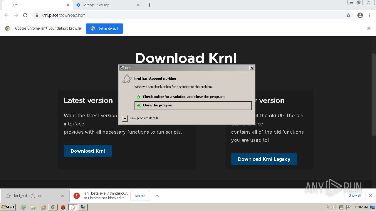Close the Settings - Security tab
This screenshot has width=376, height=211.
pyautogui.click(x=139, y=5)
